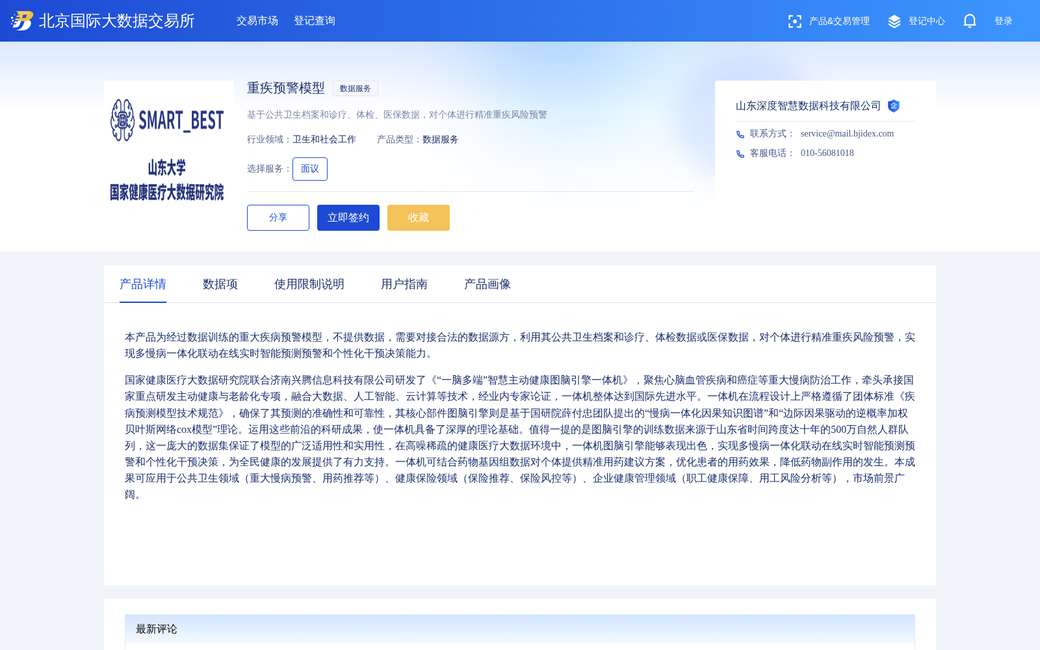1040x650 pixels.
Task: Click the 登记中心 layers icon
Action: [x=894, y=21]
